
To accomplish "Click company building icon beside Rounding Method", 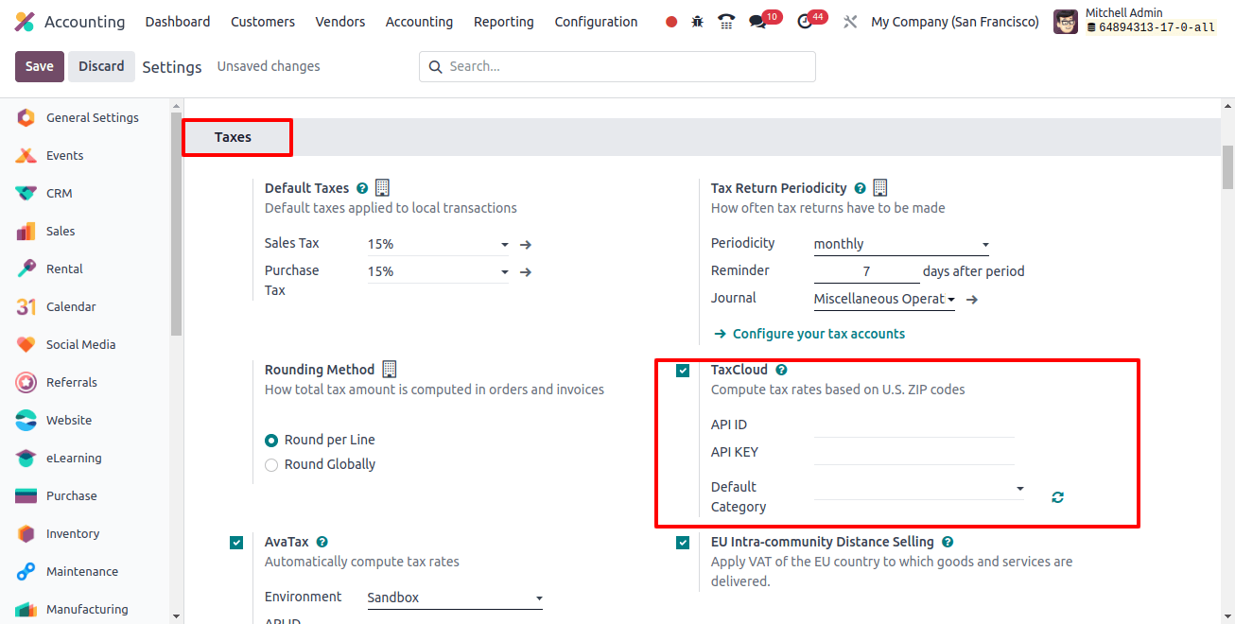I will pos(390,369).
